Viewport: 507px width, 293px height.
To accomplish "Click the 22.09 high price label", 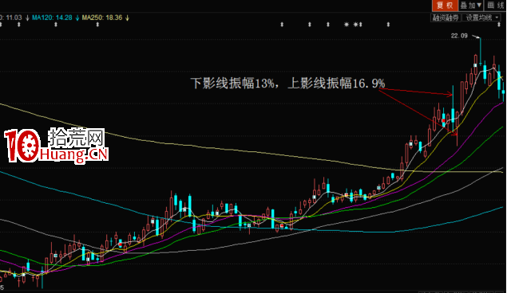I will 459,36.
